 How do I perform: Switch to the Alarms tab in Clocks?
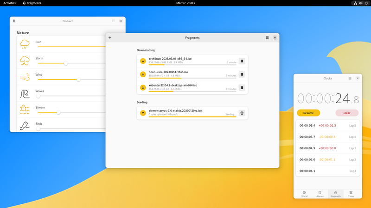[x=320, y=194]
